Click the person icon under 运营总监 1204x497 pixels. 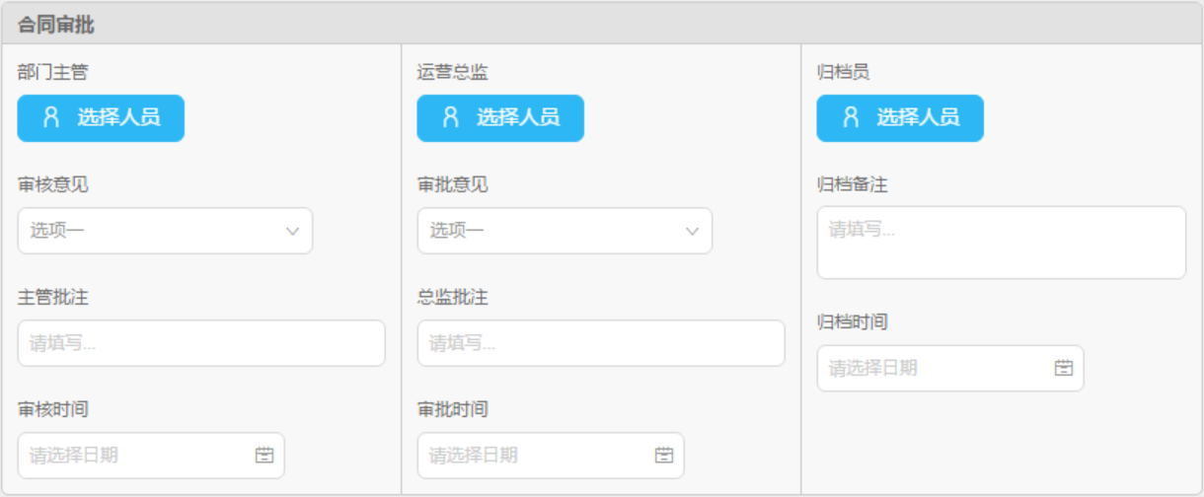coord(451,117)
